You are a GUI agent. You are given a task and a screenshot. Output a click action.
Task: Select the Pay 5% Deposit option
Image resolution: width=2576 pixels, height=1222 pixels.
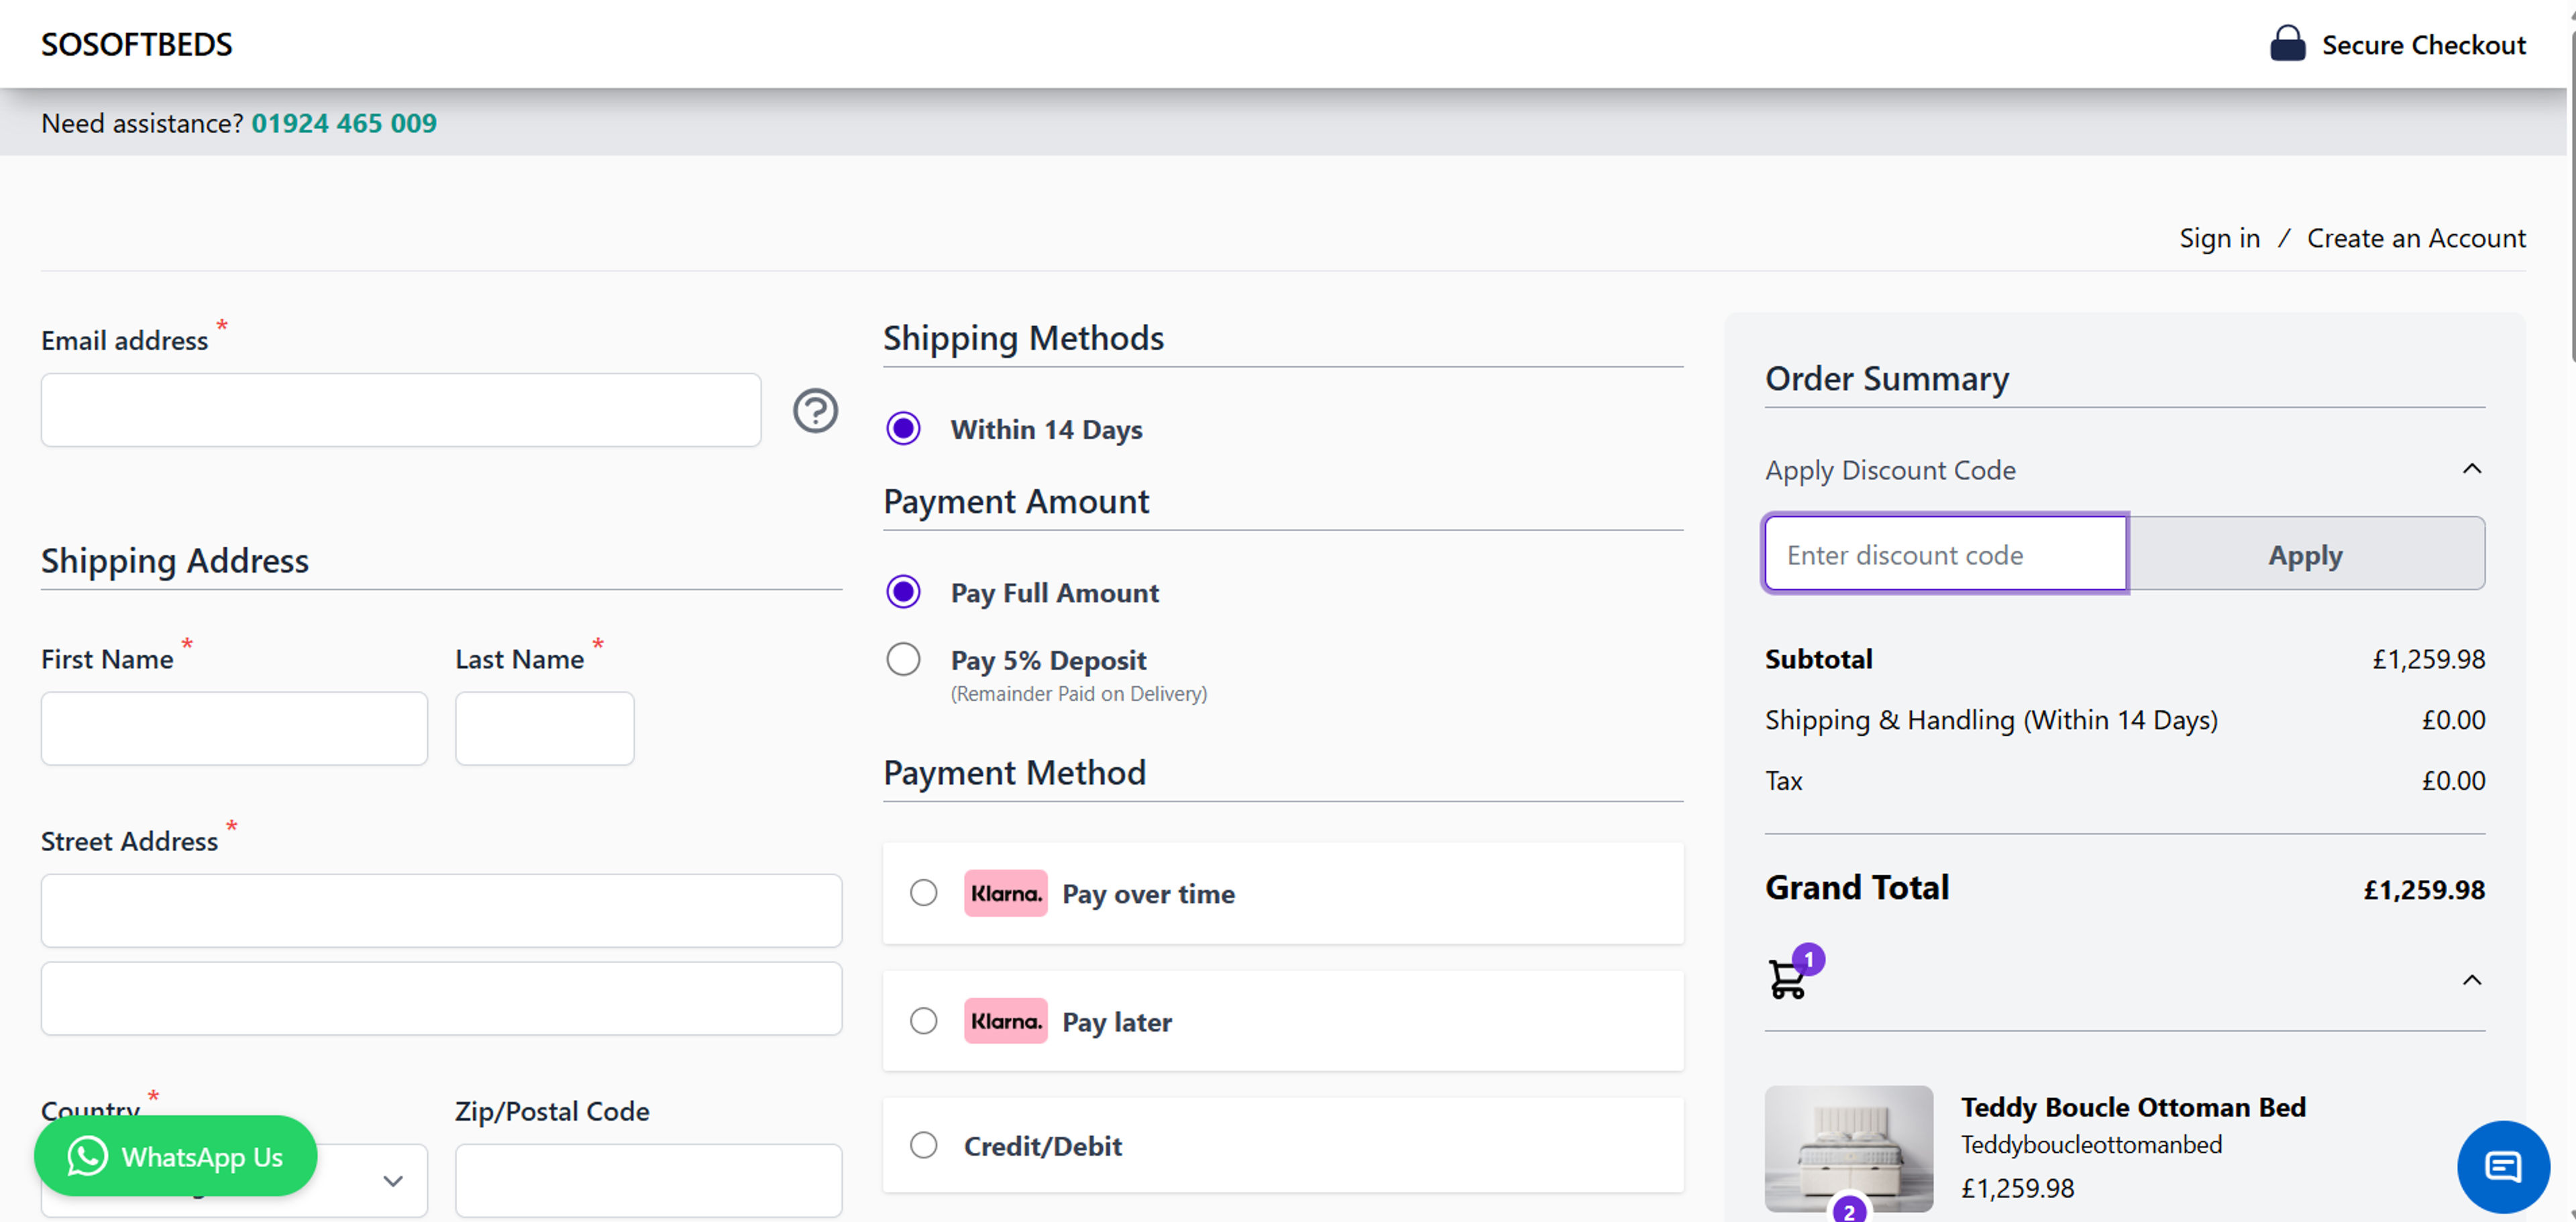point(903,660)
